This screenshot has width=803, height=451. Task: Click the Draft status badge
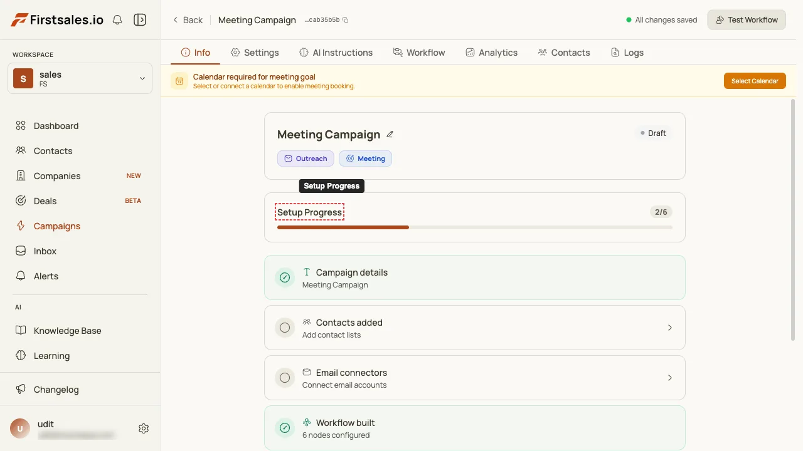652,133
